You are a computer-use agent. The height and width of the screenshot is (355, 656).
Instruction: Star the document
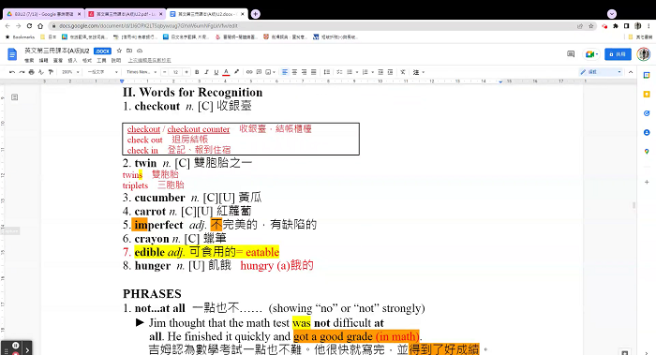click(119, 51)
